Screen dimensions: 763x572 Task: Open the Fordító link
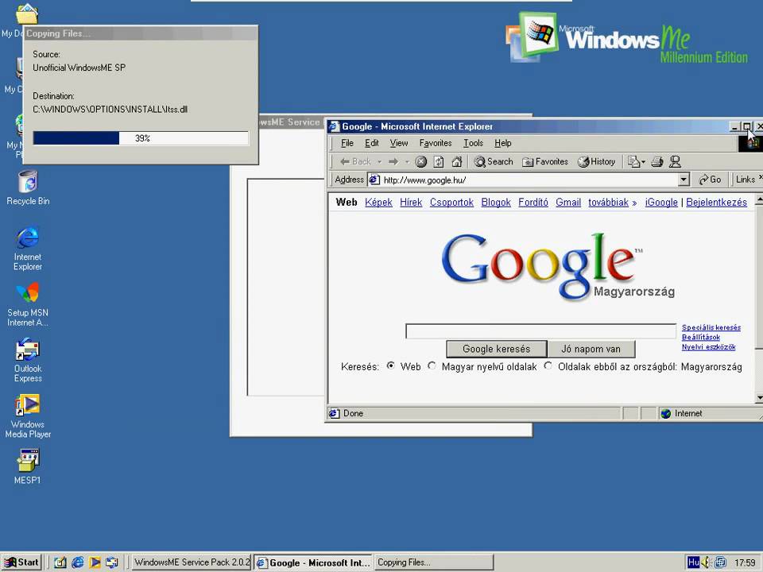click(x=533, y=203)
